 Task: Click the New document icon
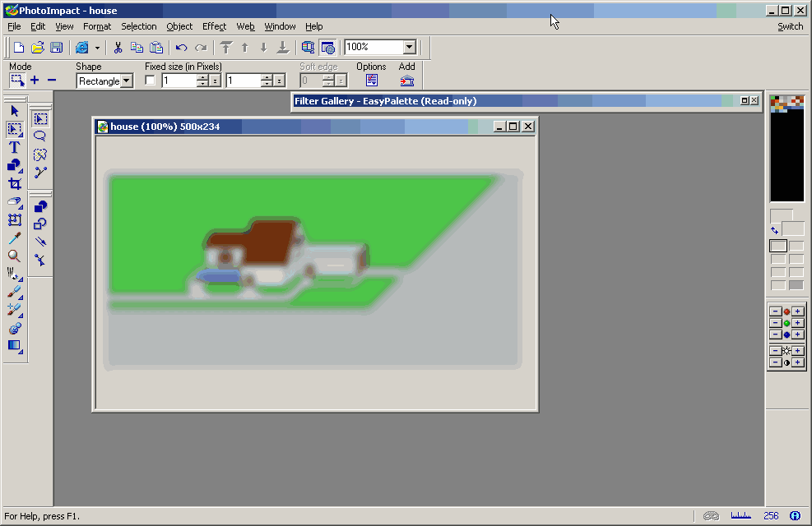[x=19, y=48]
